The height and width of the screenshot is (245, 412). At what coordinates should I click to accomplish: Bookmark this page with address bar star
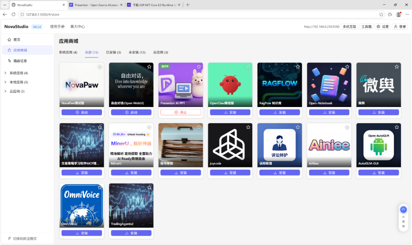pyautogui.click(x=381, y=14)
